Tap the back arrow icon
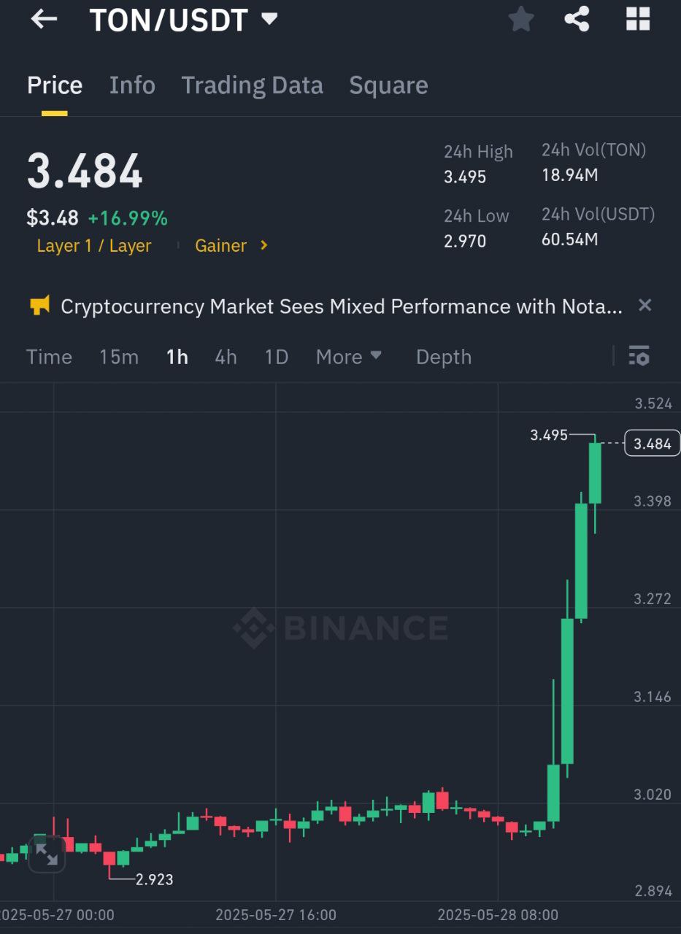The width and height of the screenshot is (681, 934). click(x=44, y=20)
